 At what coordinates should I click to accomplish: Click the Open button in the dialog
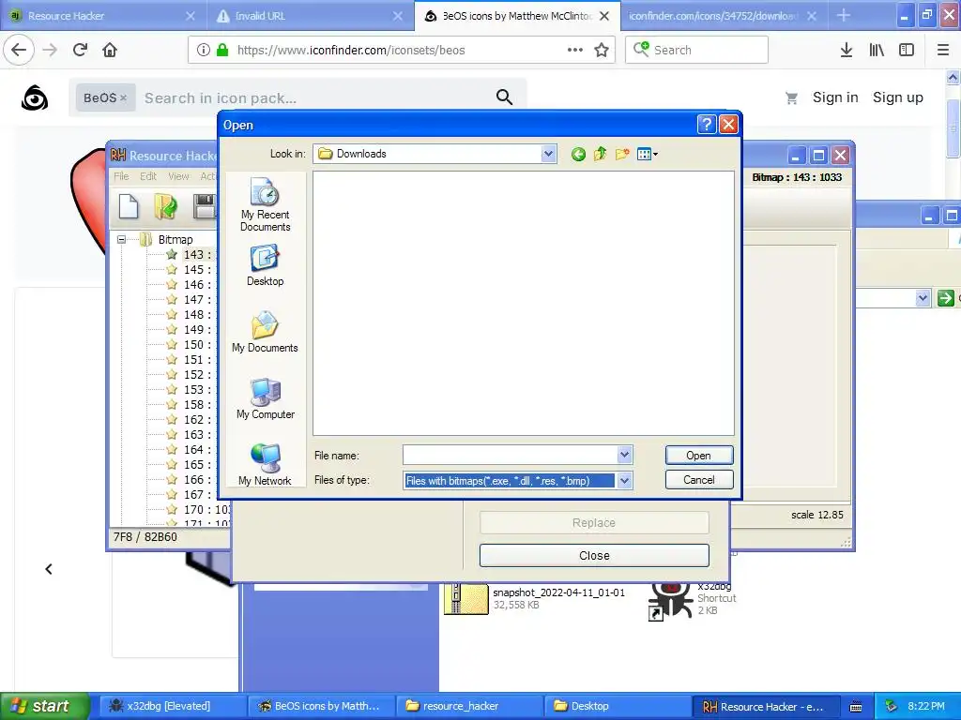point(698,456)
